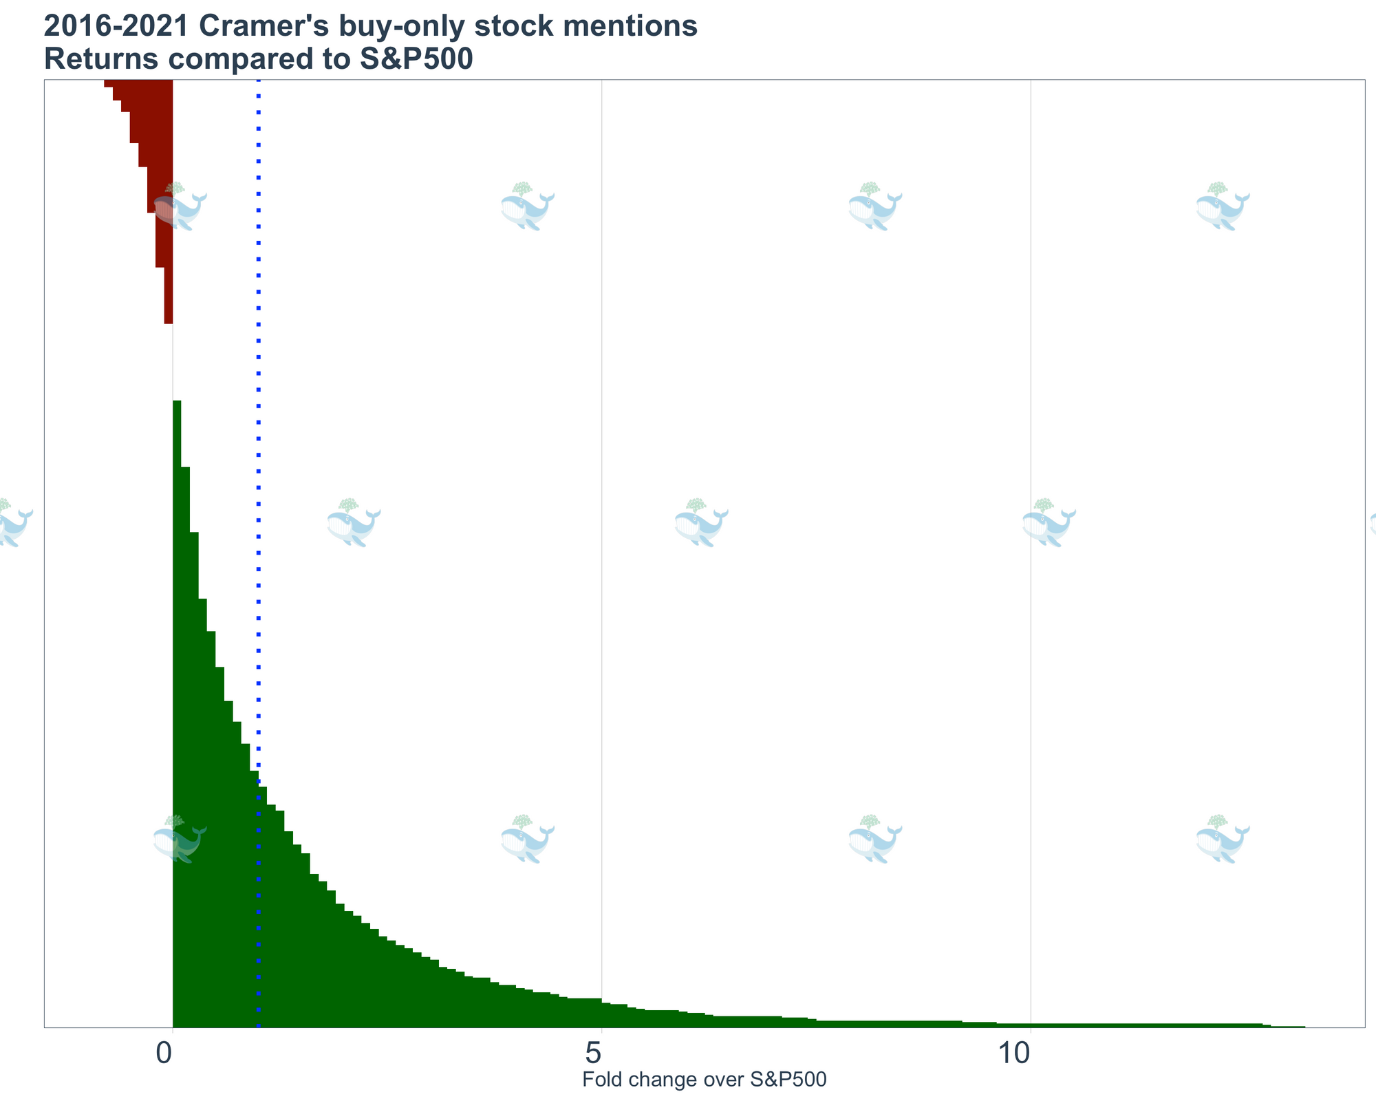1376x1101 pixels.
Task: Select the thin green tail beyond the 10 gridline
Action: pos(1168,1025)
